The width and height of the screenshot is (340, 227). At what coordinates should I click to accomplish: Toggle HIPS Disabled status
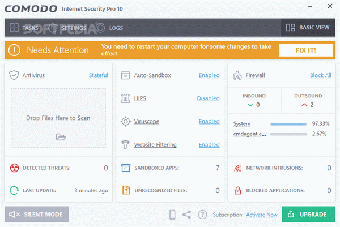click(x=209, y=98)
